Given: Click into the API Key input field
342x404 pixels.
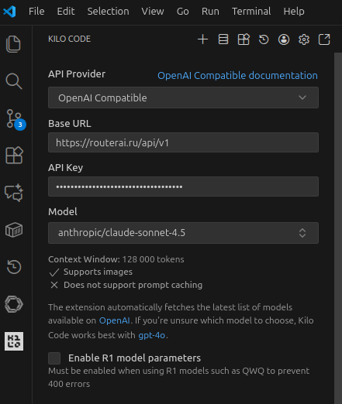Looking at the screenshot, I should [x=183, y=187].
